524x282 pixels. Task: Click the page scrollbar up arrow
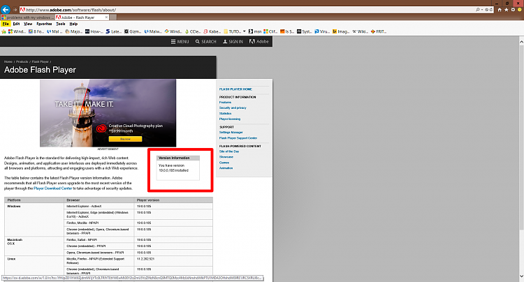click(521, 42)
